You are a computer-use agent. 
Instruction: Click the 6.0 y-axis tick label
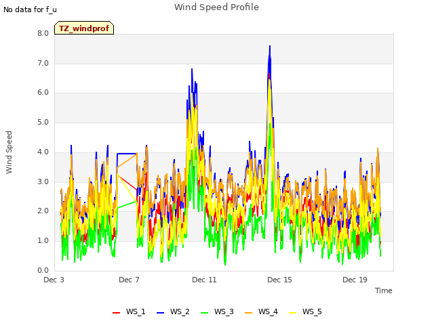[43, 93]
